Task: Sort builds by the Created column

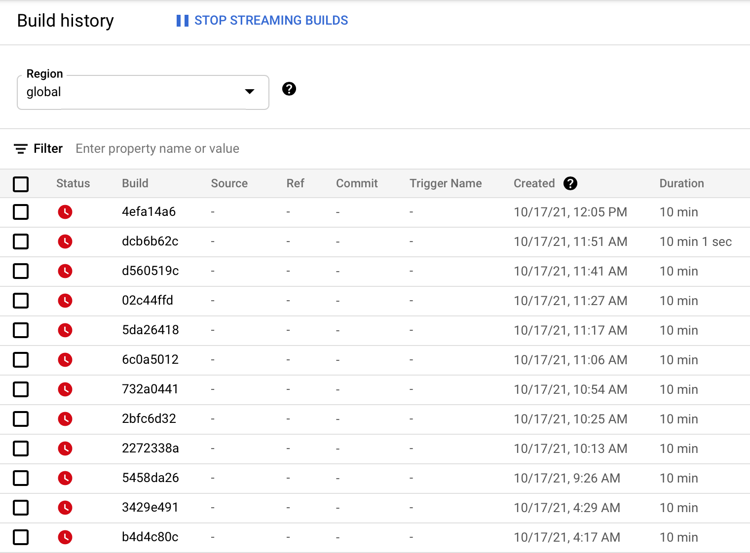Action: click(x=534, y=183)
